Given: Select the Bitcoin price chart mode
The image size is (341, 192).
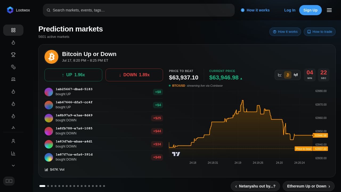Looking at the screenshot, I should (288, 75).
